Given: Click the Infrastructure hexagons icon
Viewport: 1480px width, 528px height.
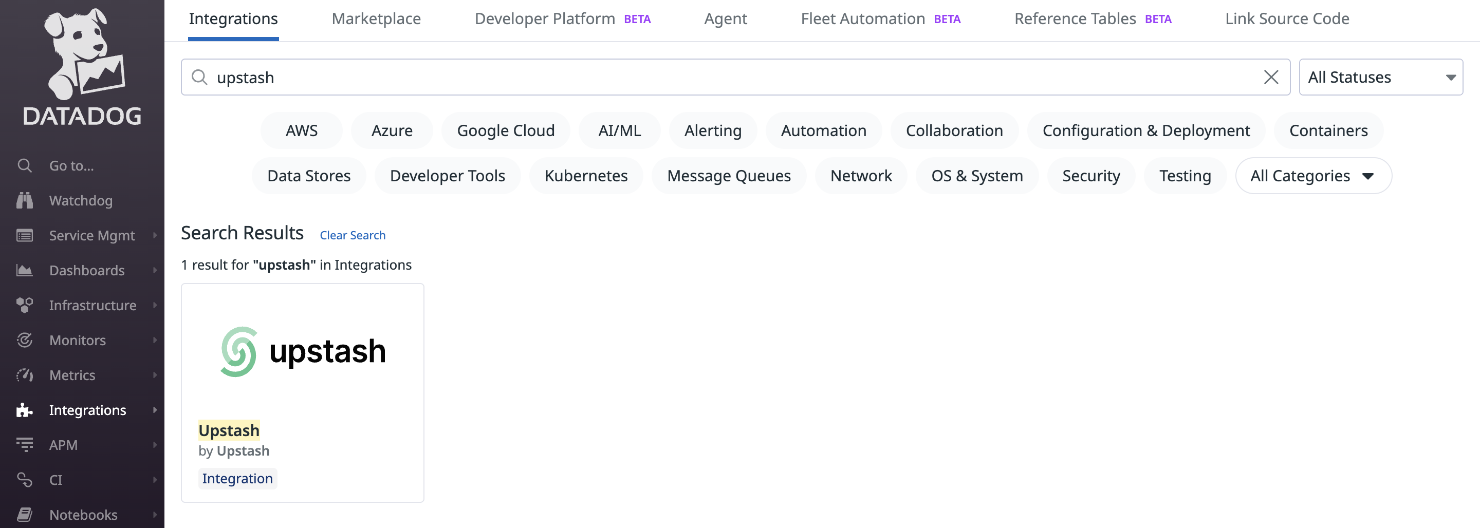Looking at the screenshot, I should (24, 305).
